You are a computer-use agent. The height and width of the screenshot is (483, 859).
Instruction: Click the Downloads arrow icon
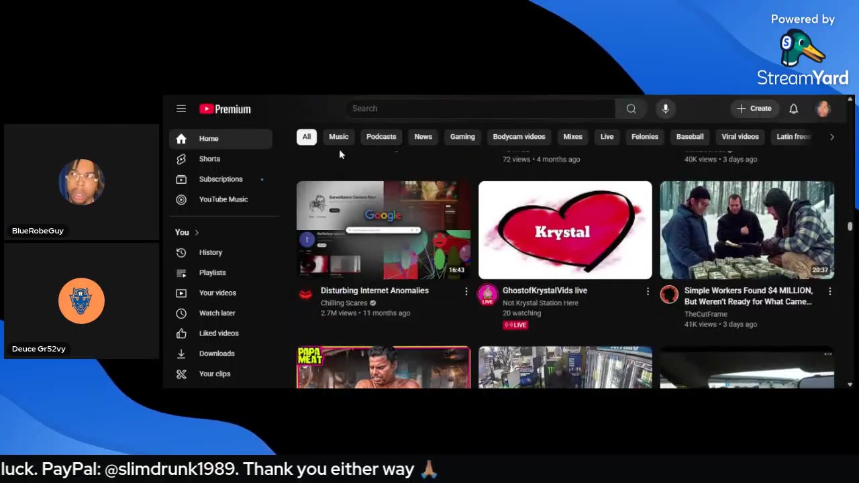[181, 354]
